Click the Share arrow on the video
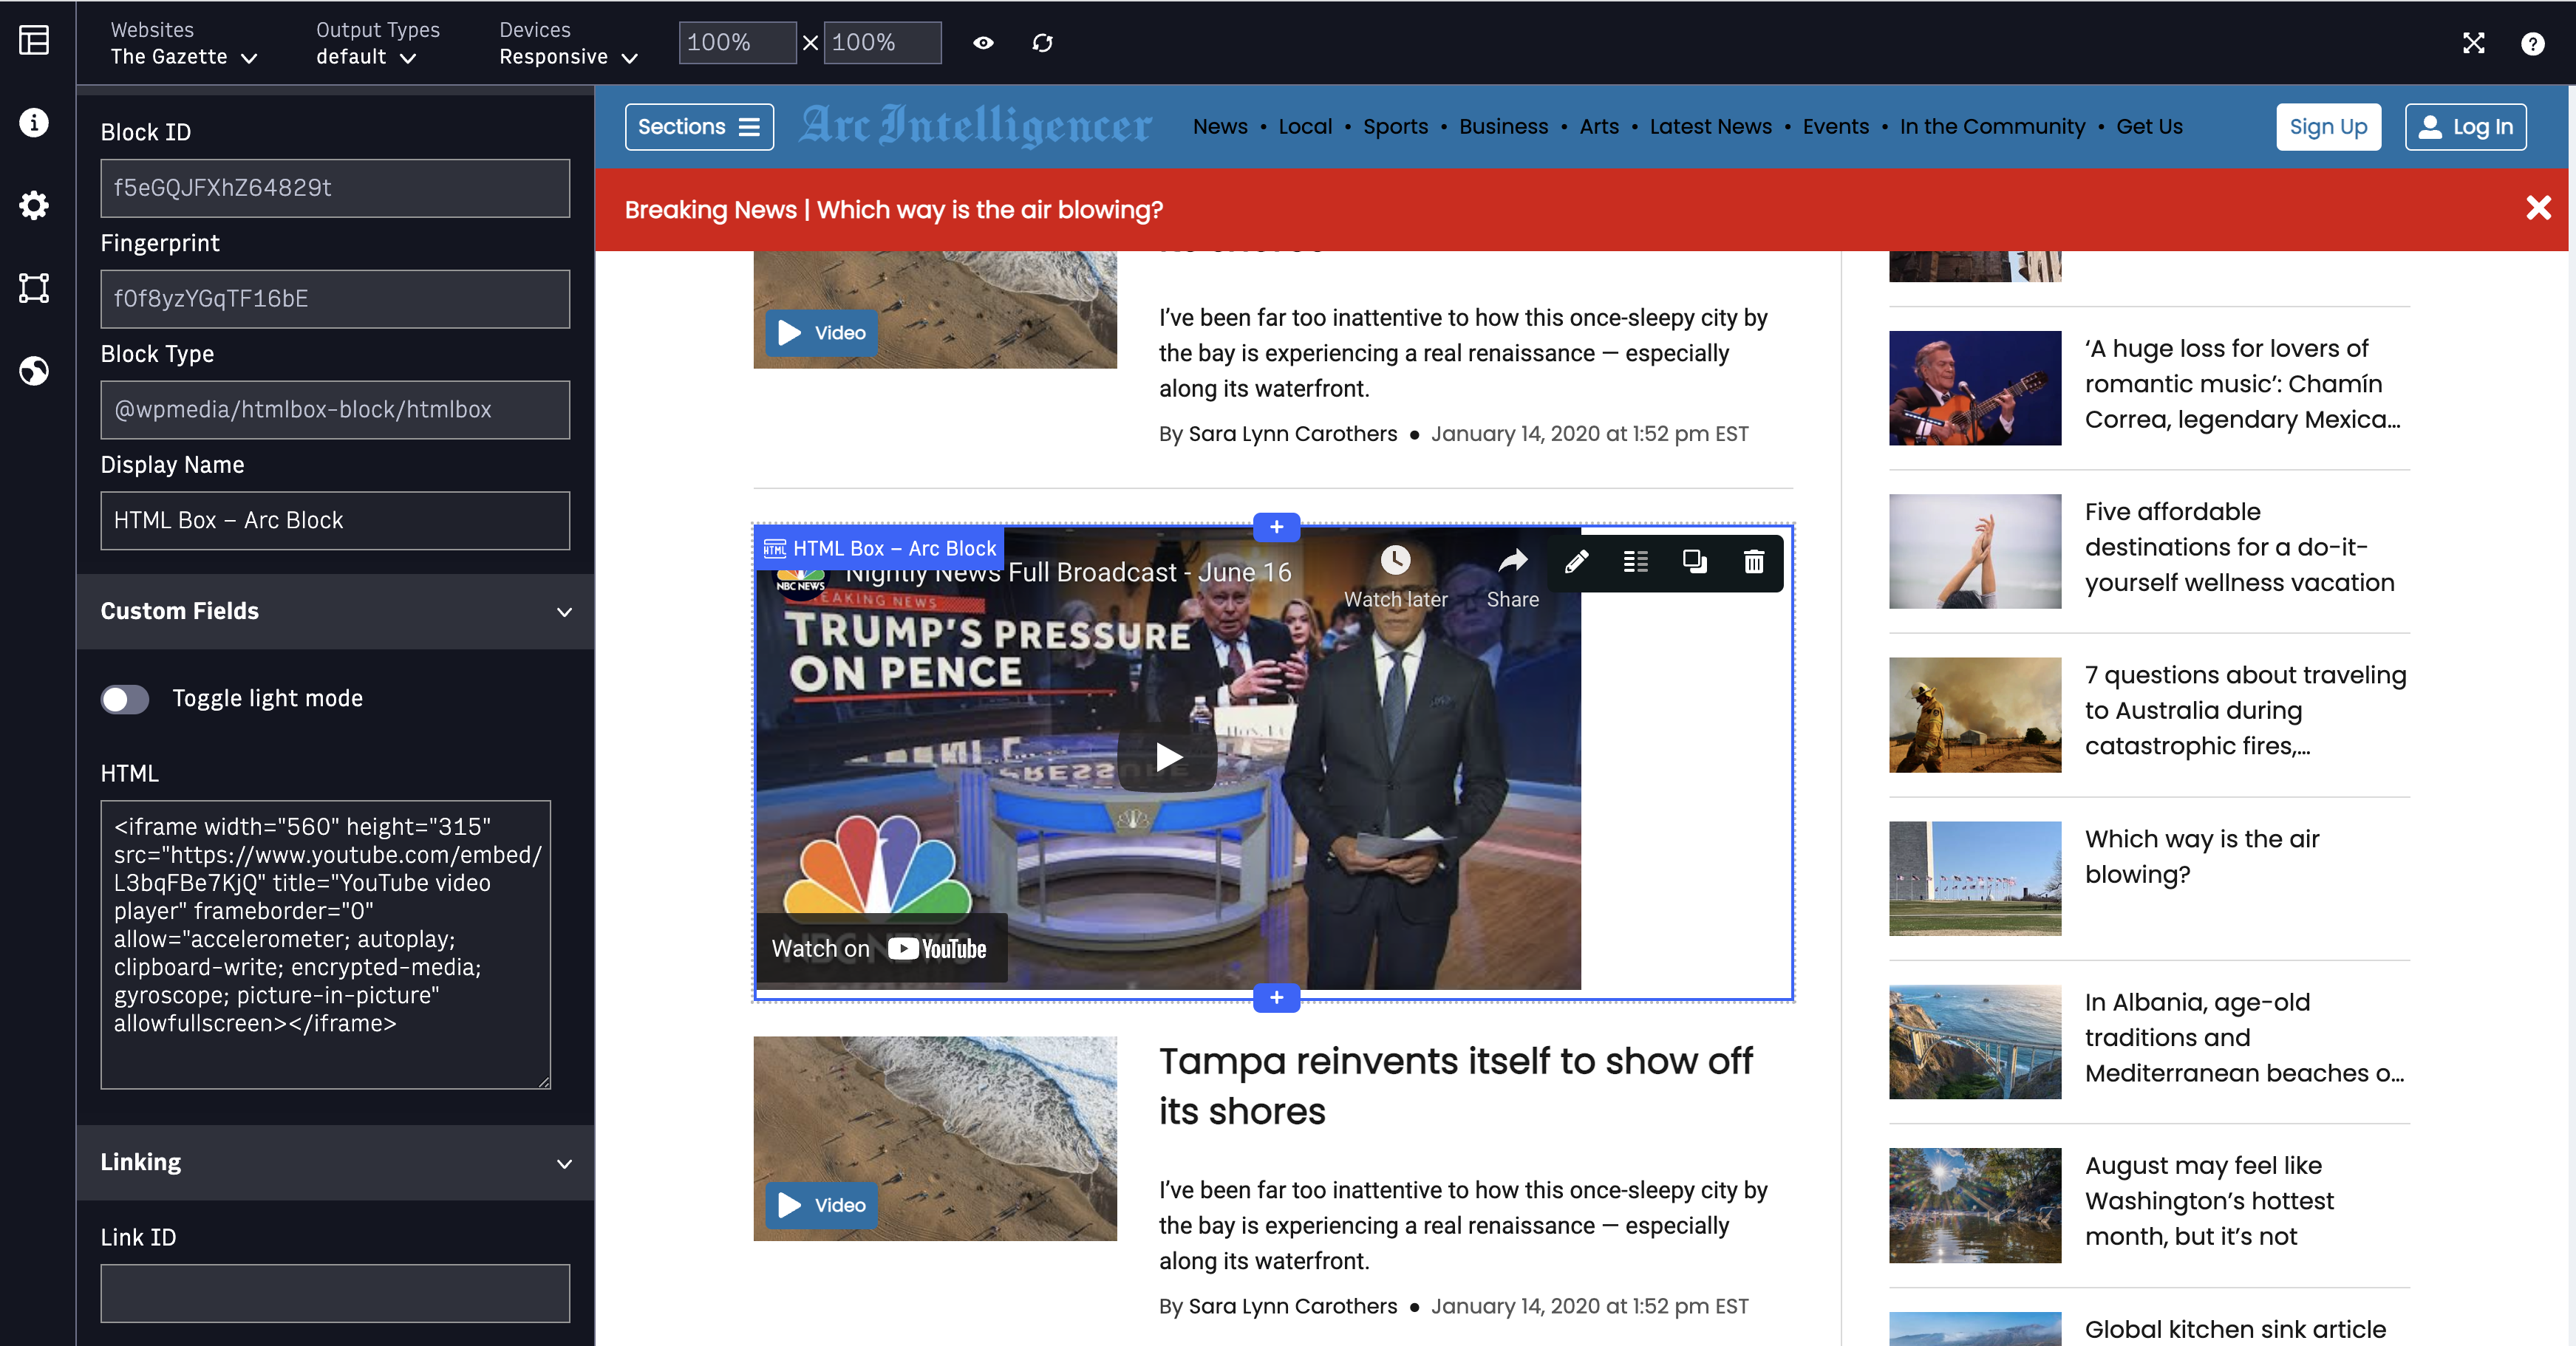Image resolution: width=2576 pixels, height=1346 pixels. click(x=1512, y=561)
